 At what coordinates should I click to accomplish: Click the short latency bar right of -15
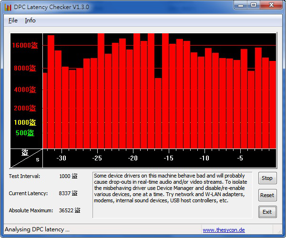point(158,113)
